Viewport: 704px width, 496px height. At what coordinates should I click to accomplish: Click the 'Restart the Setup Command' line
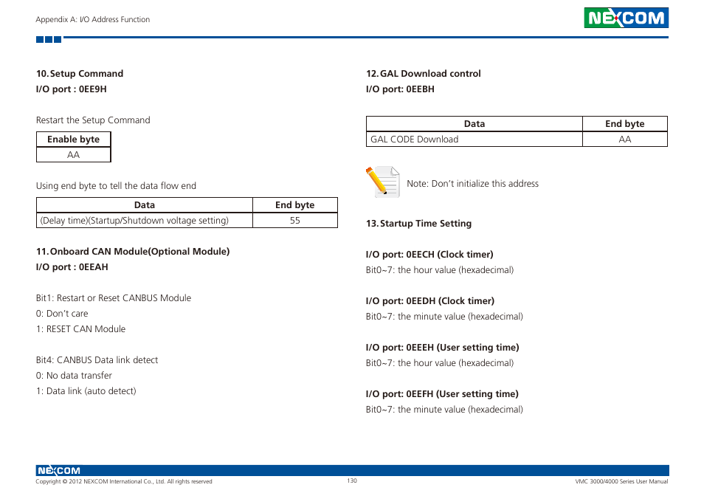tap(93, 120)
